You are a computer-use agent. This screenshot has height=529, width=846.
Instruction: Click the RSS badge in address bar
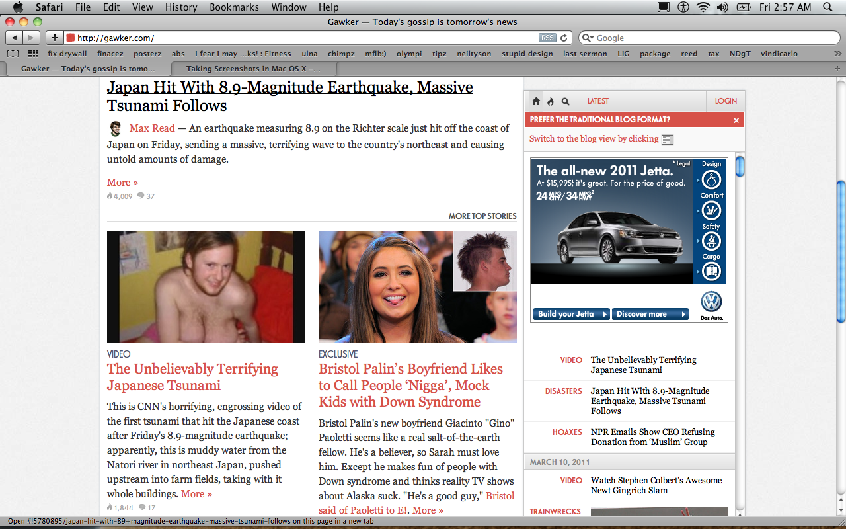tap(547, 38)
